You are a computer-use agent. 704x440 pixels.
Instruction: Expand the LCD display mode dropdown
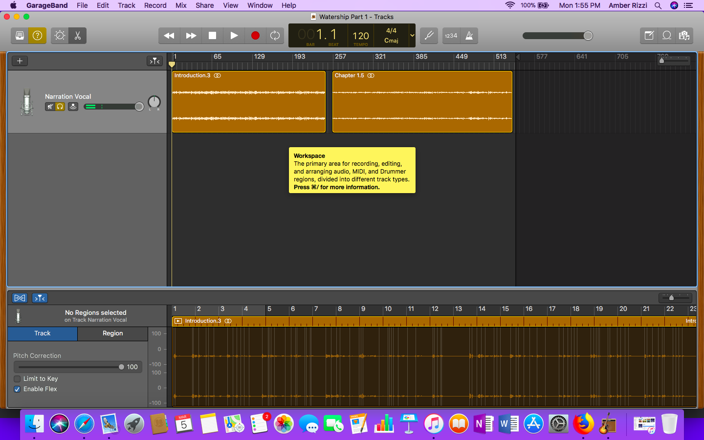412,36
